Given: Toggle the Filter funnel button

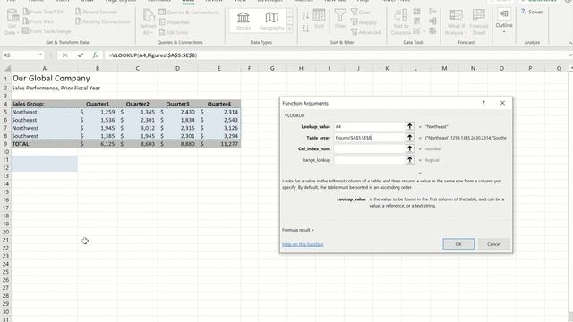Looking at the screenshot, I should (340, 19).
